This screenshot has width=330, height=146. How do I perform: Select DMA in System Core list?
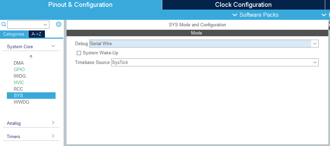pos(19,63)
